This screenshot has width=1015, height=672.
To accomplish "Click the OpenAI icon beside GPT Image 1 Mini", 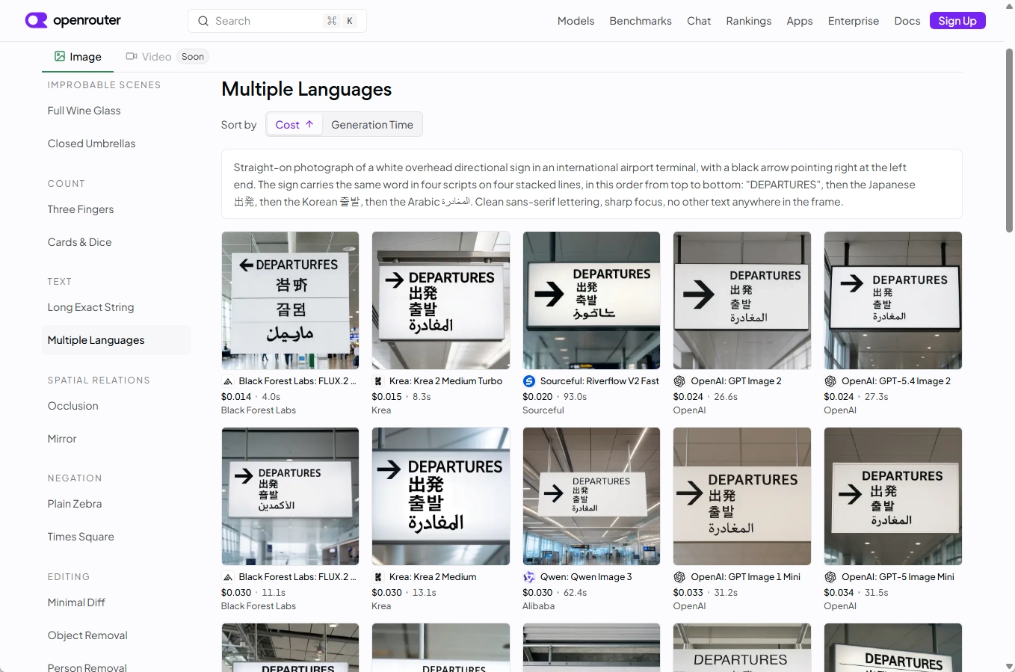I will tap(679, 577).
